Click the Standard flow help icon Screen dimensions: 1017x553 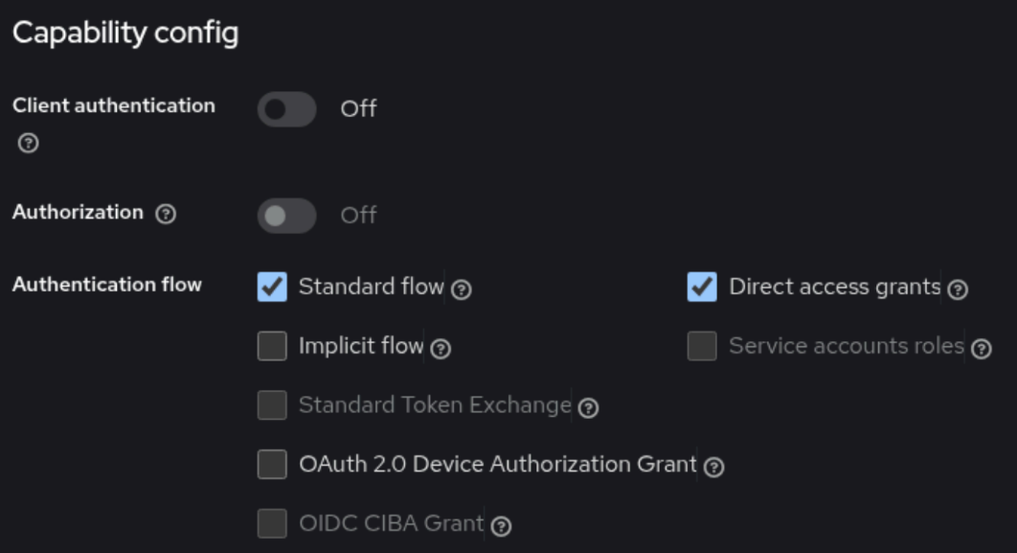(462, 289)
